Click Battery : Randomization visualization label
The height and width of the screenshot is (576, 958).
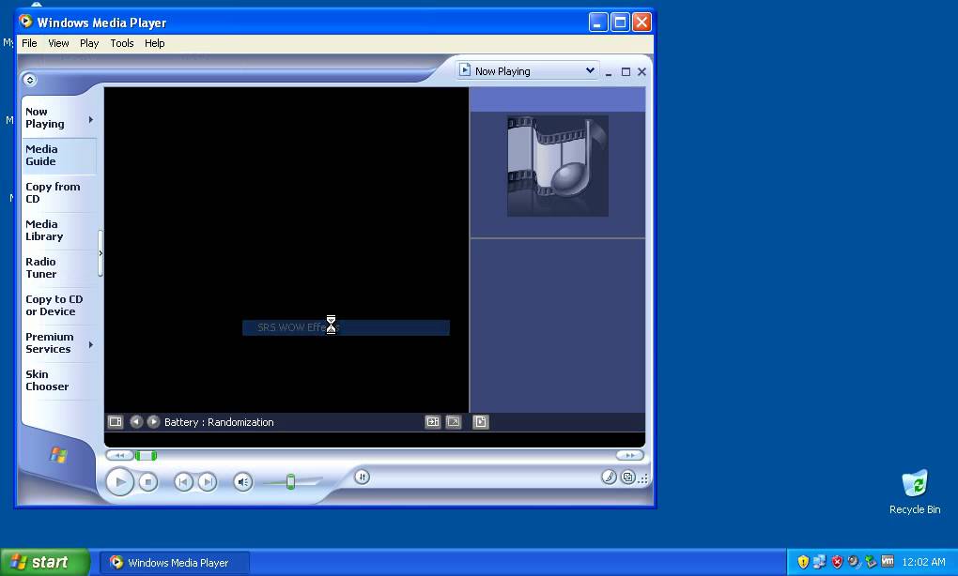click(x=219, y=422)
